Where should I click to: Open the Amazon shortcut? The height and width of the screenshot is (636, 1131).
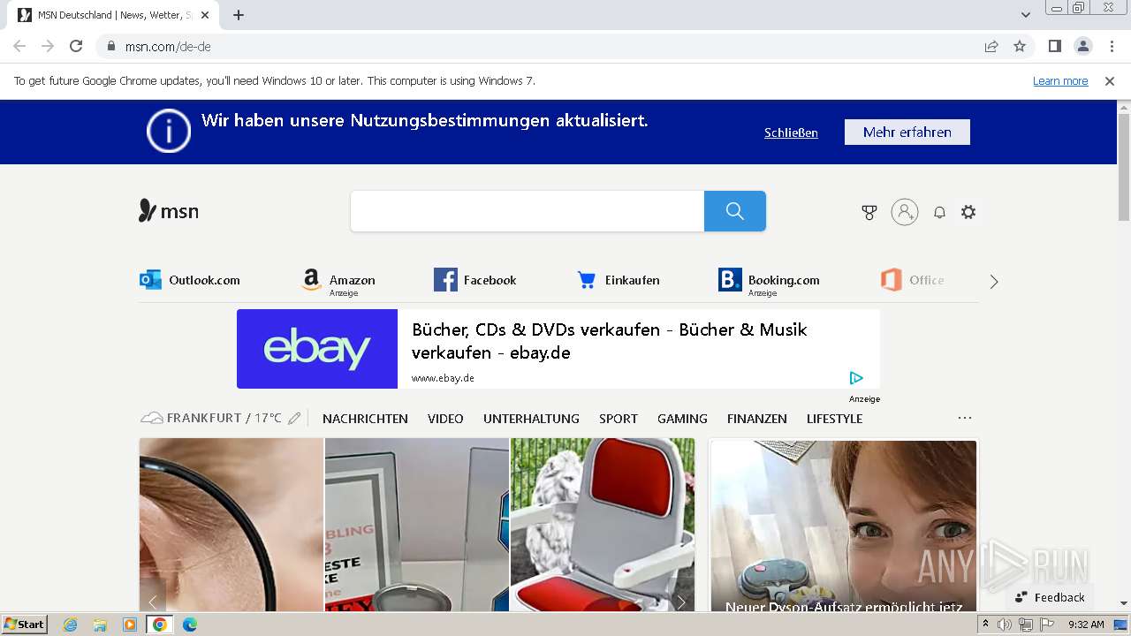pos(338,281)
